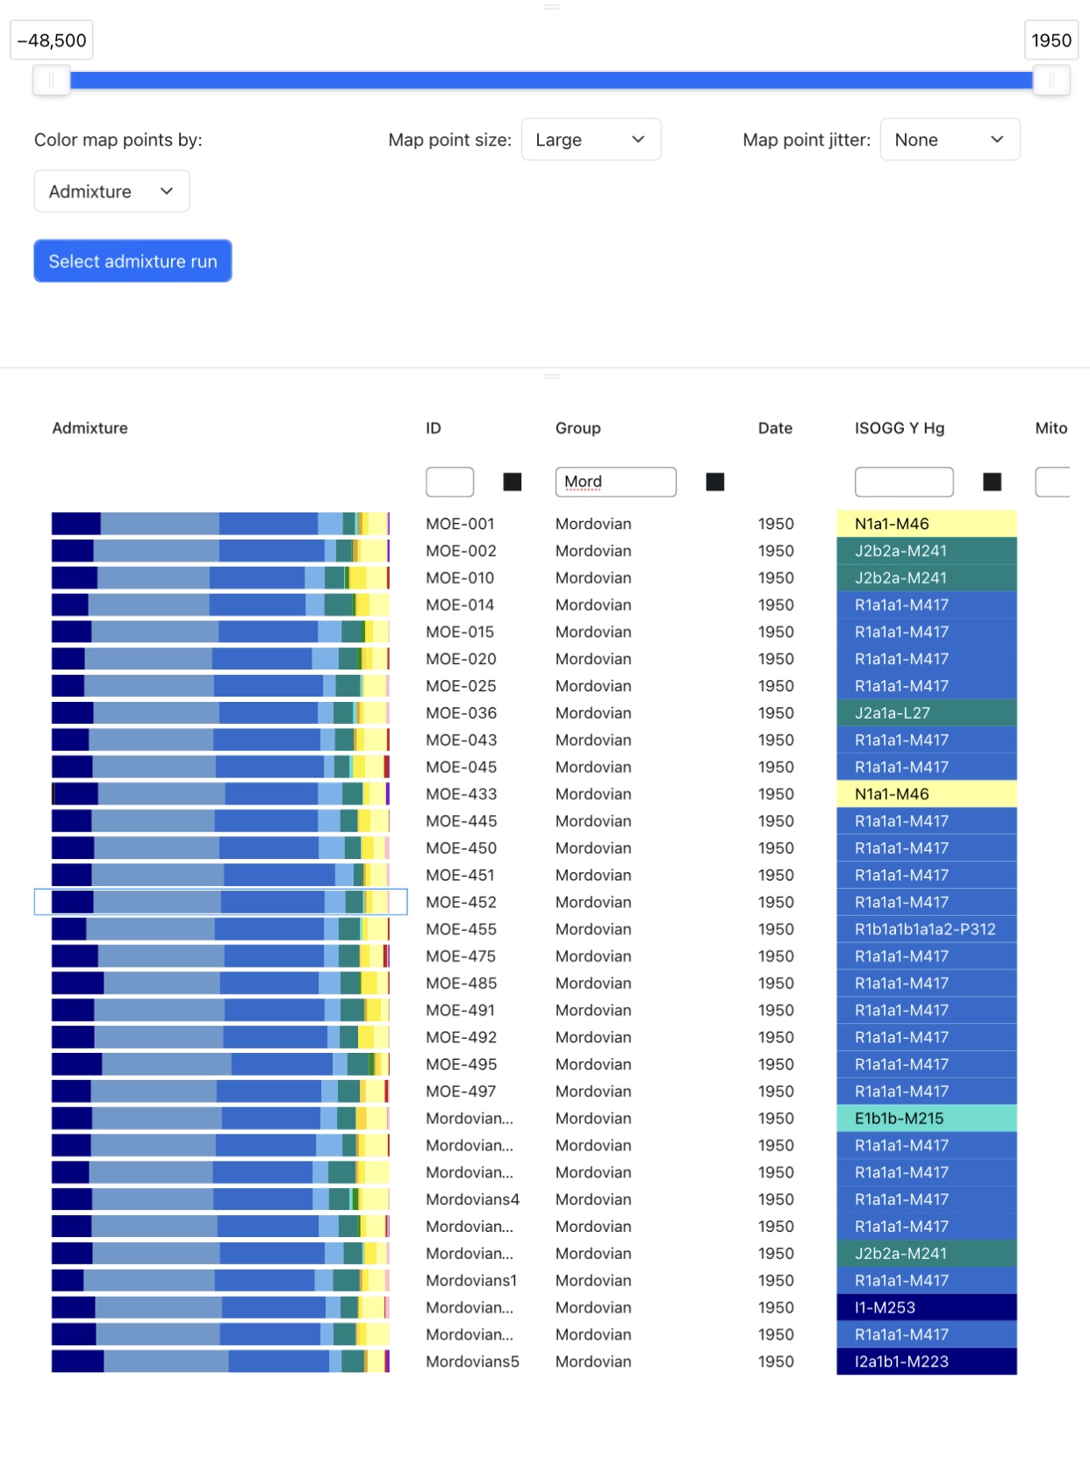Click the I1-M253 haplogroup cell
1090x1474 pixels.
click(x=926, y=1307)
